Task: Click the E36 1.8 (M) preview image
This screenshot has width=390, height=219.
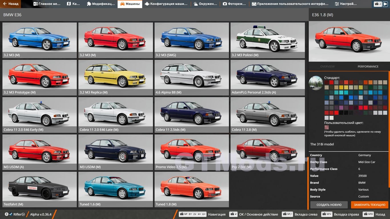Action: 349,41
